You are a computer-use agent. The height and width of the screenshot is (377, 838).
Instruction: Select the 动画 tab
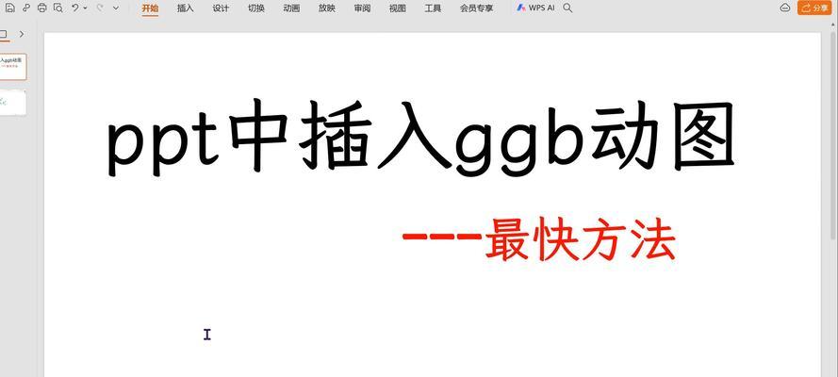(x=291, y=8)
